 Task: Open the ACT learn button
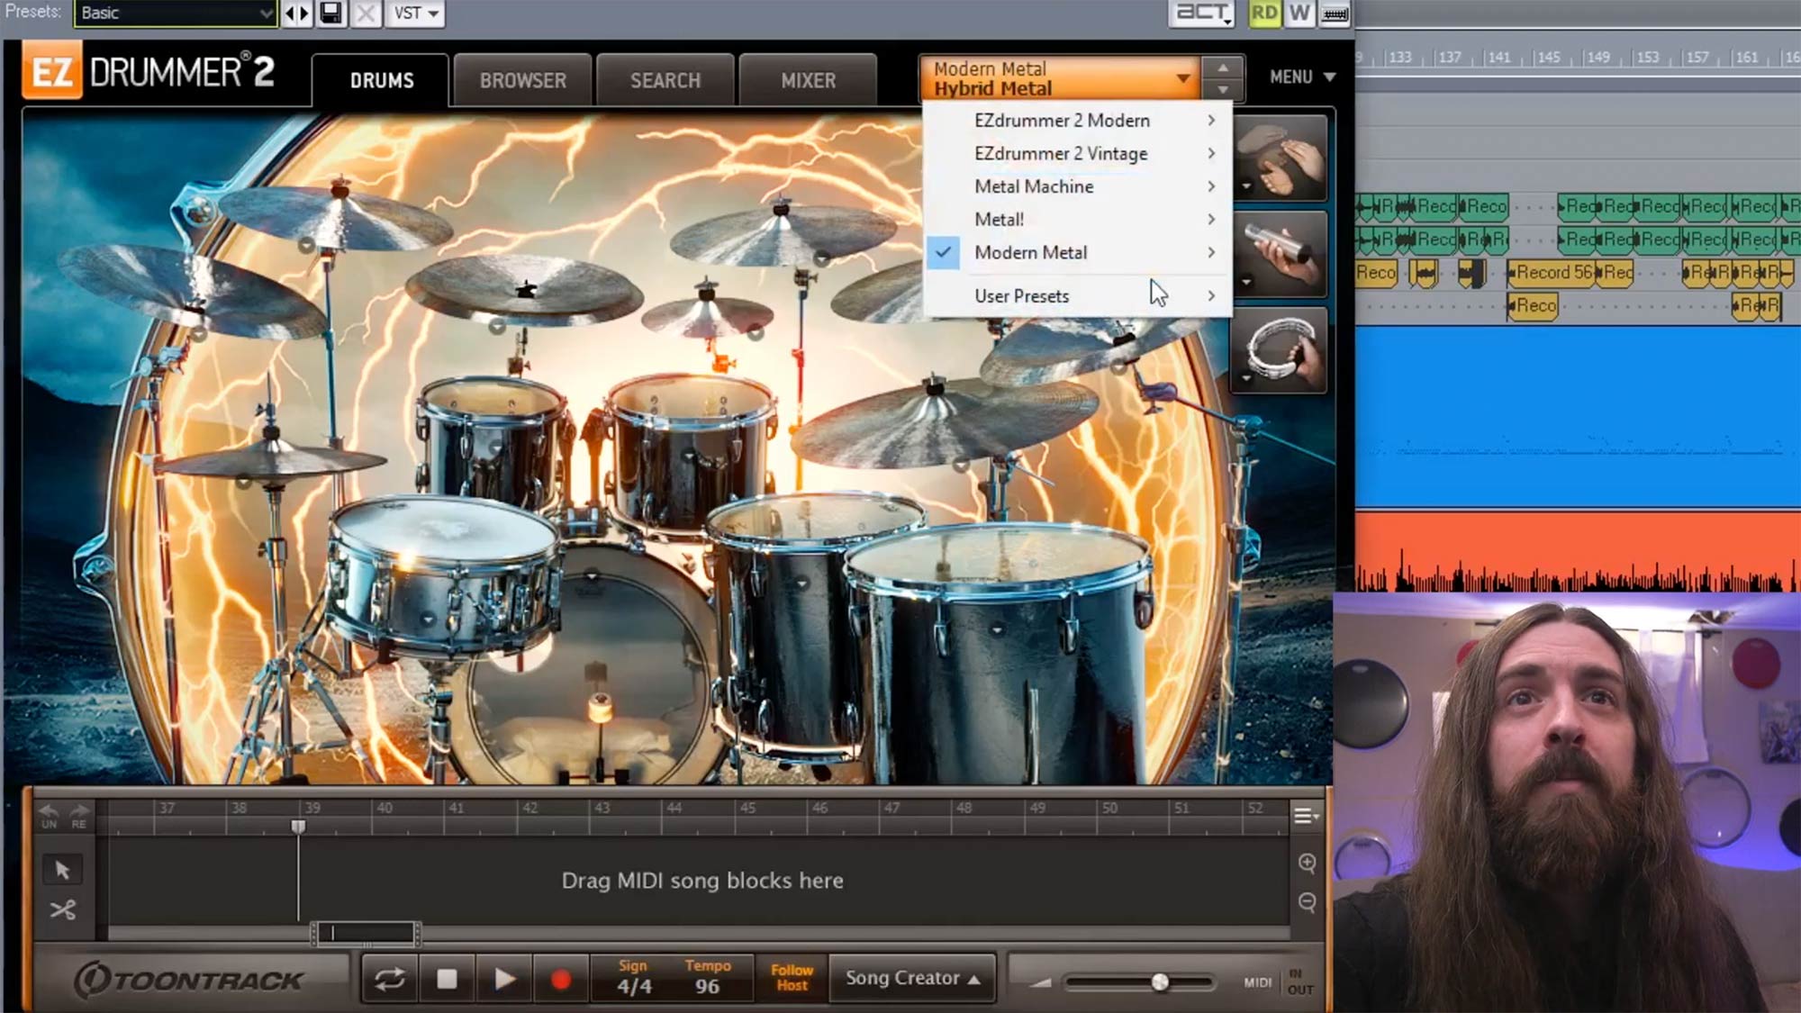pyautogui.click(x=1202, y=14)
